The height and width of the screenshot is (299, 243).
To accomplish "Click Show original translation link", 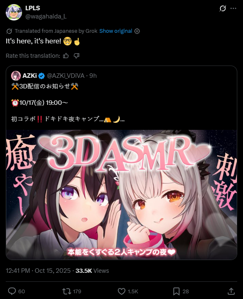I will tap(116, 31).
